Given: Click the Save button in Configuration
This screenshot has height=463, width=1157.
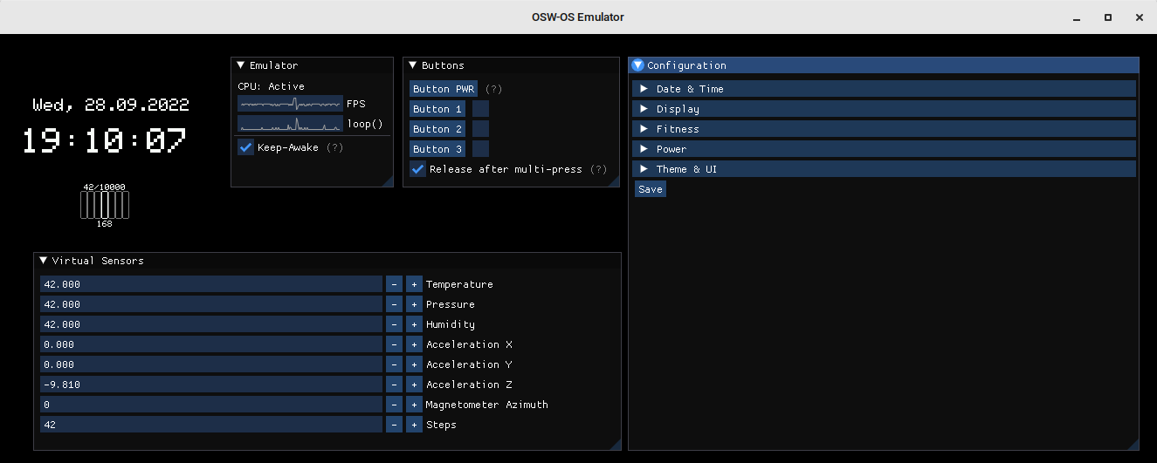Looking at the screenshot, I should pyautogui.click(x=651, y=189).
